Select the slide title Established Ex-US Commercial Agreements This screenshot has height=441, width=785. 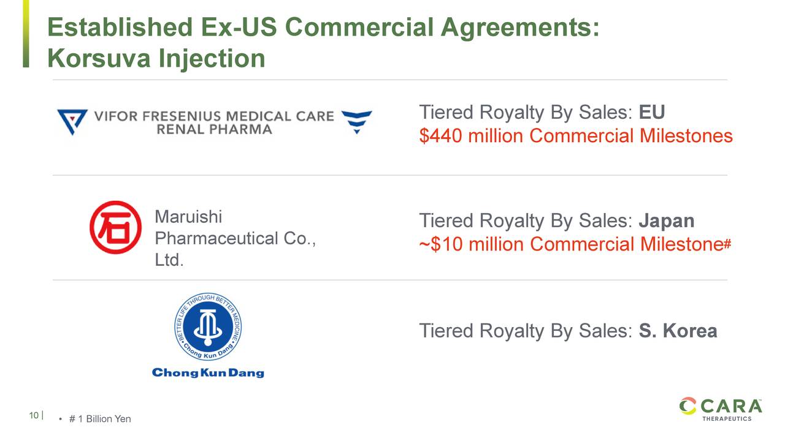point(323,28)
